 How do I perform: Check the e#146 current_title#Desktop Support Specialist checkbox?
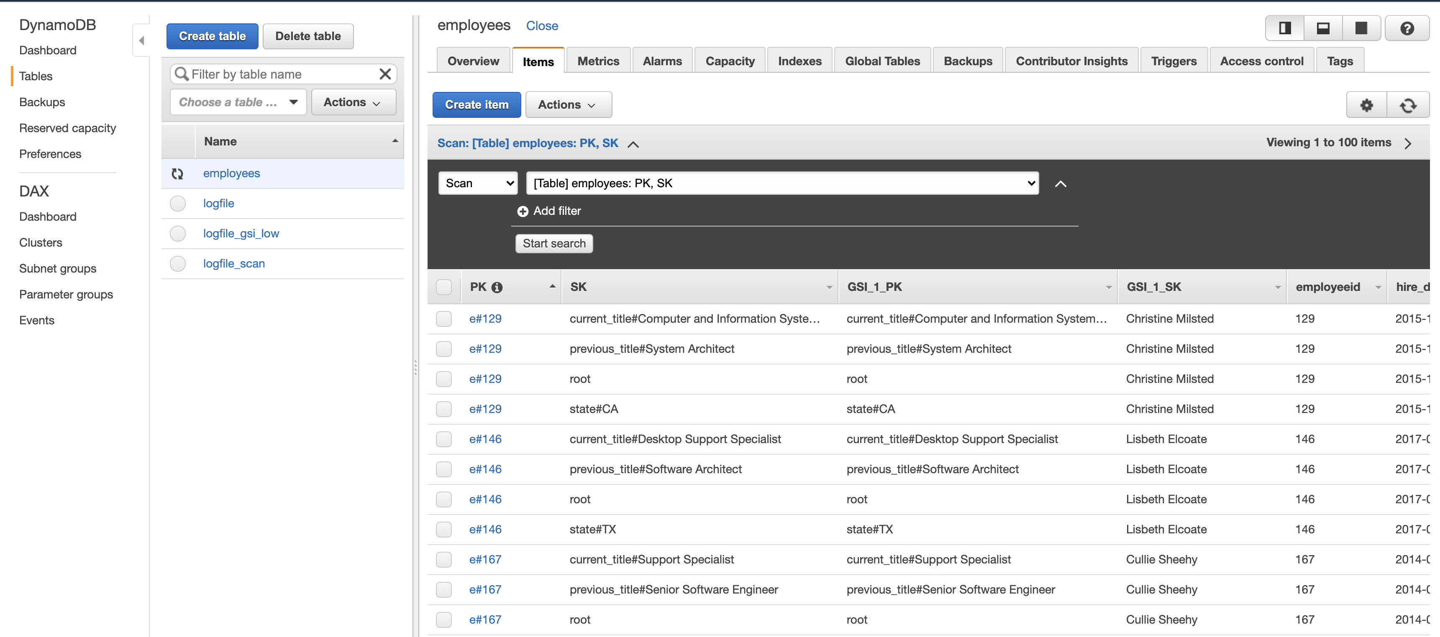point(444,439)
